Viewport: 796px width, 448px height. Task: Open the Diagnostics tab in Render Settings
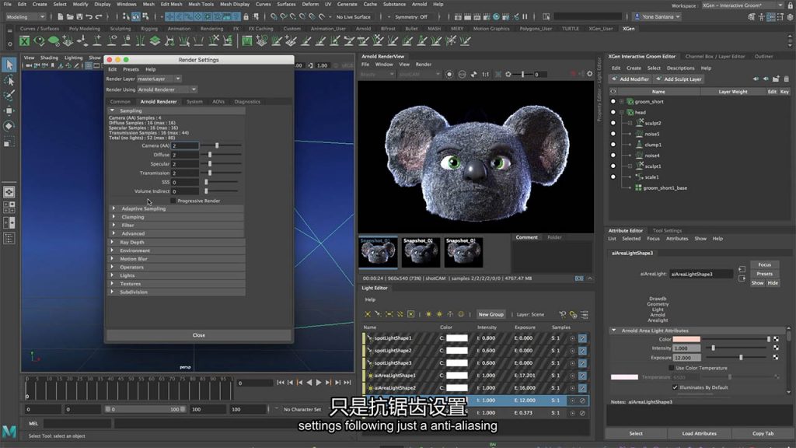point(247,102)
